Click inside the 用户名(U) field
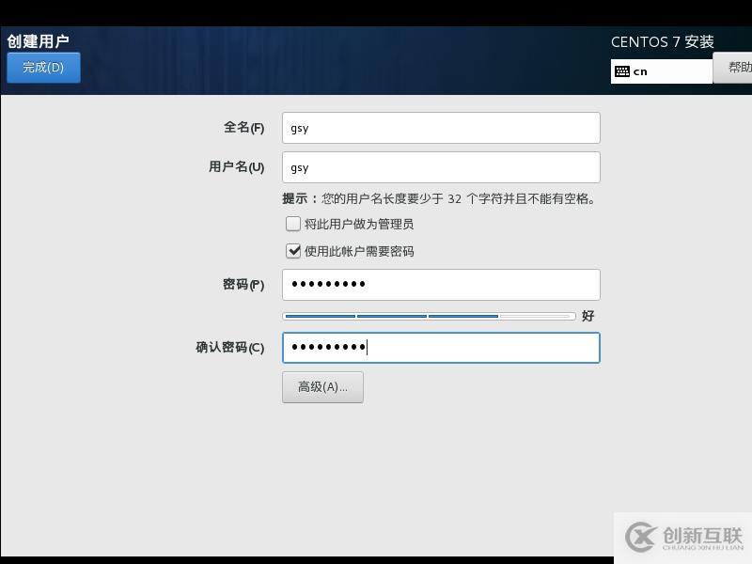 (x=441, y=166)
